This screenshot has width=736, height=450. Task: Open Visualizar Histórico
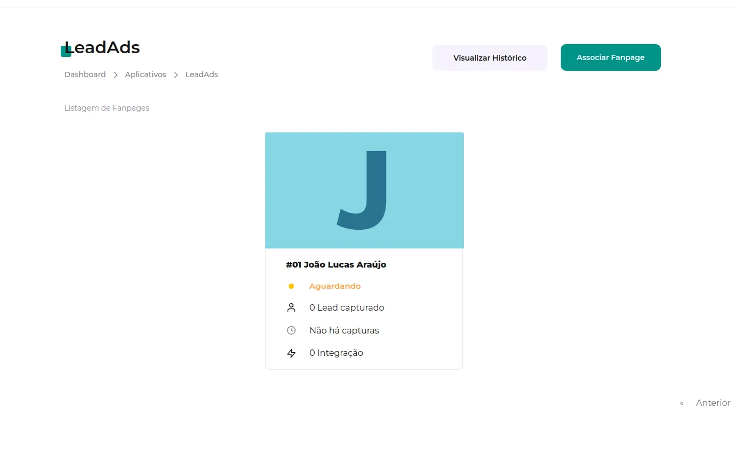click(x=490, y=58)
